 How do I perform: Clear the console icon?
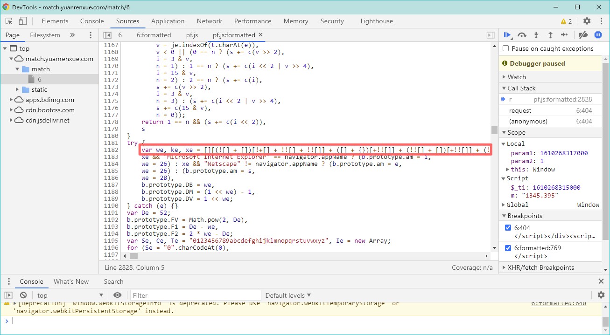point(23,295)
